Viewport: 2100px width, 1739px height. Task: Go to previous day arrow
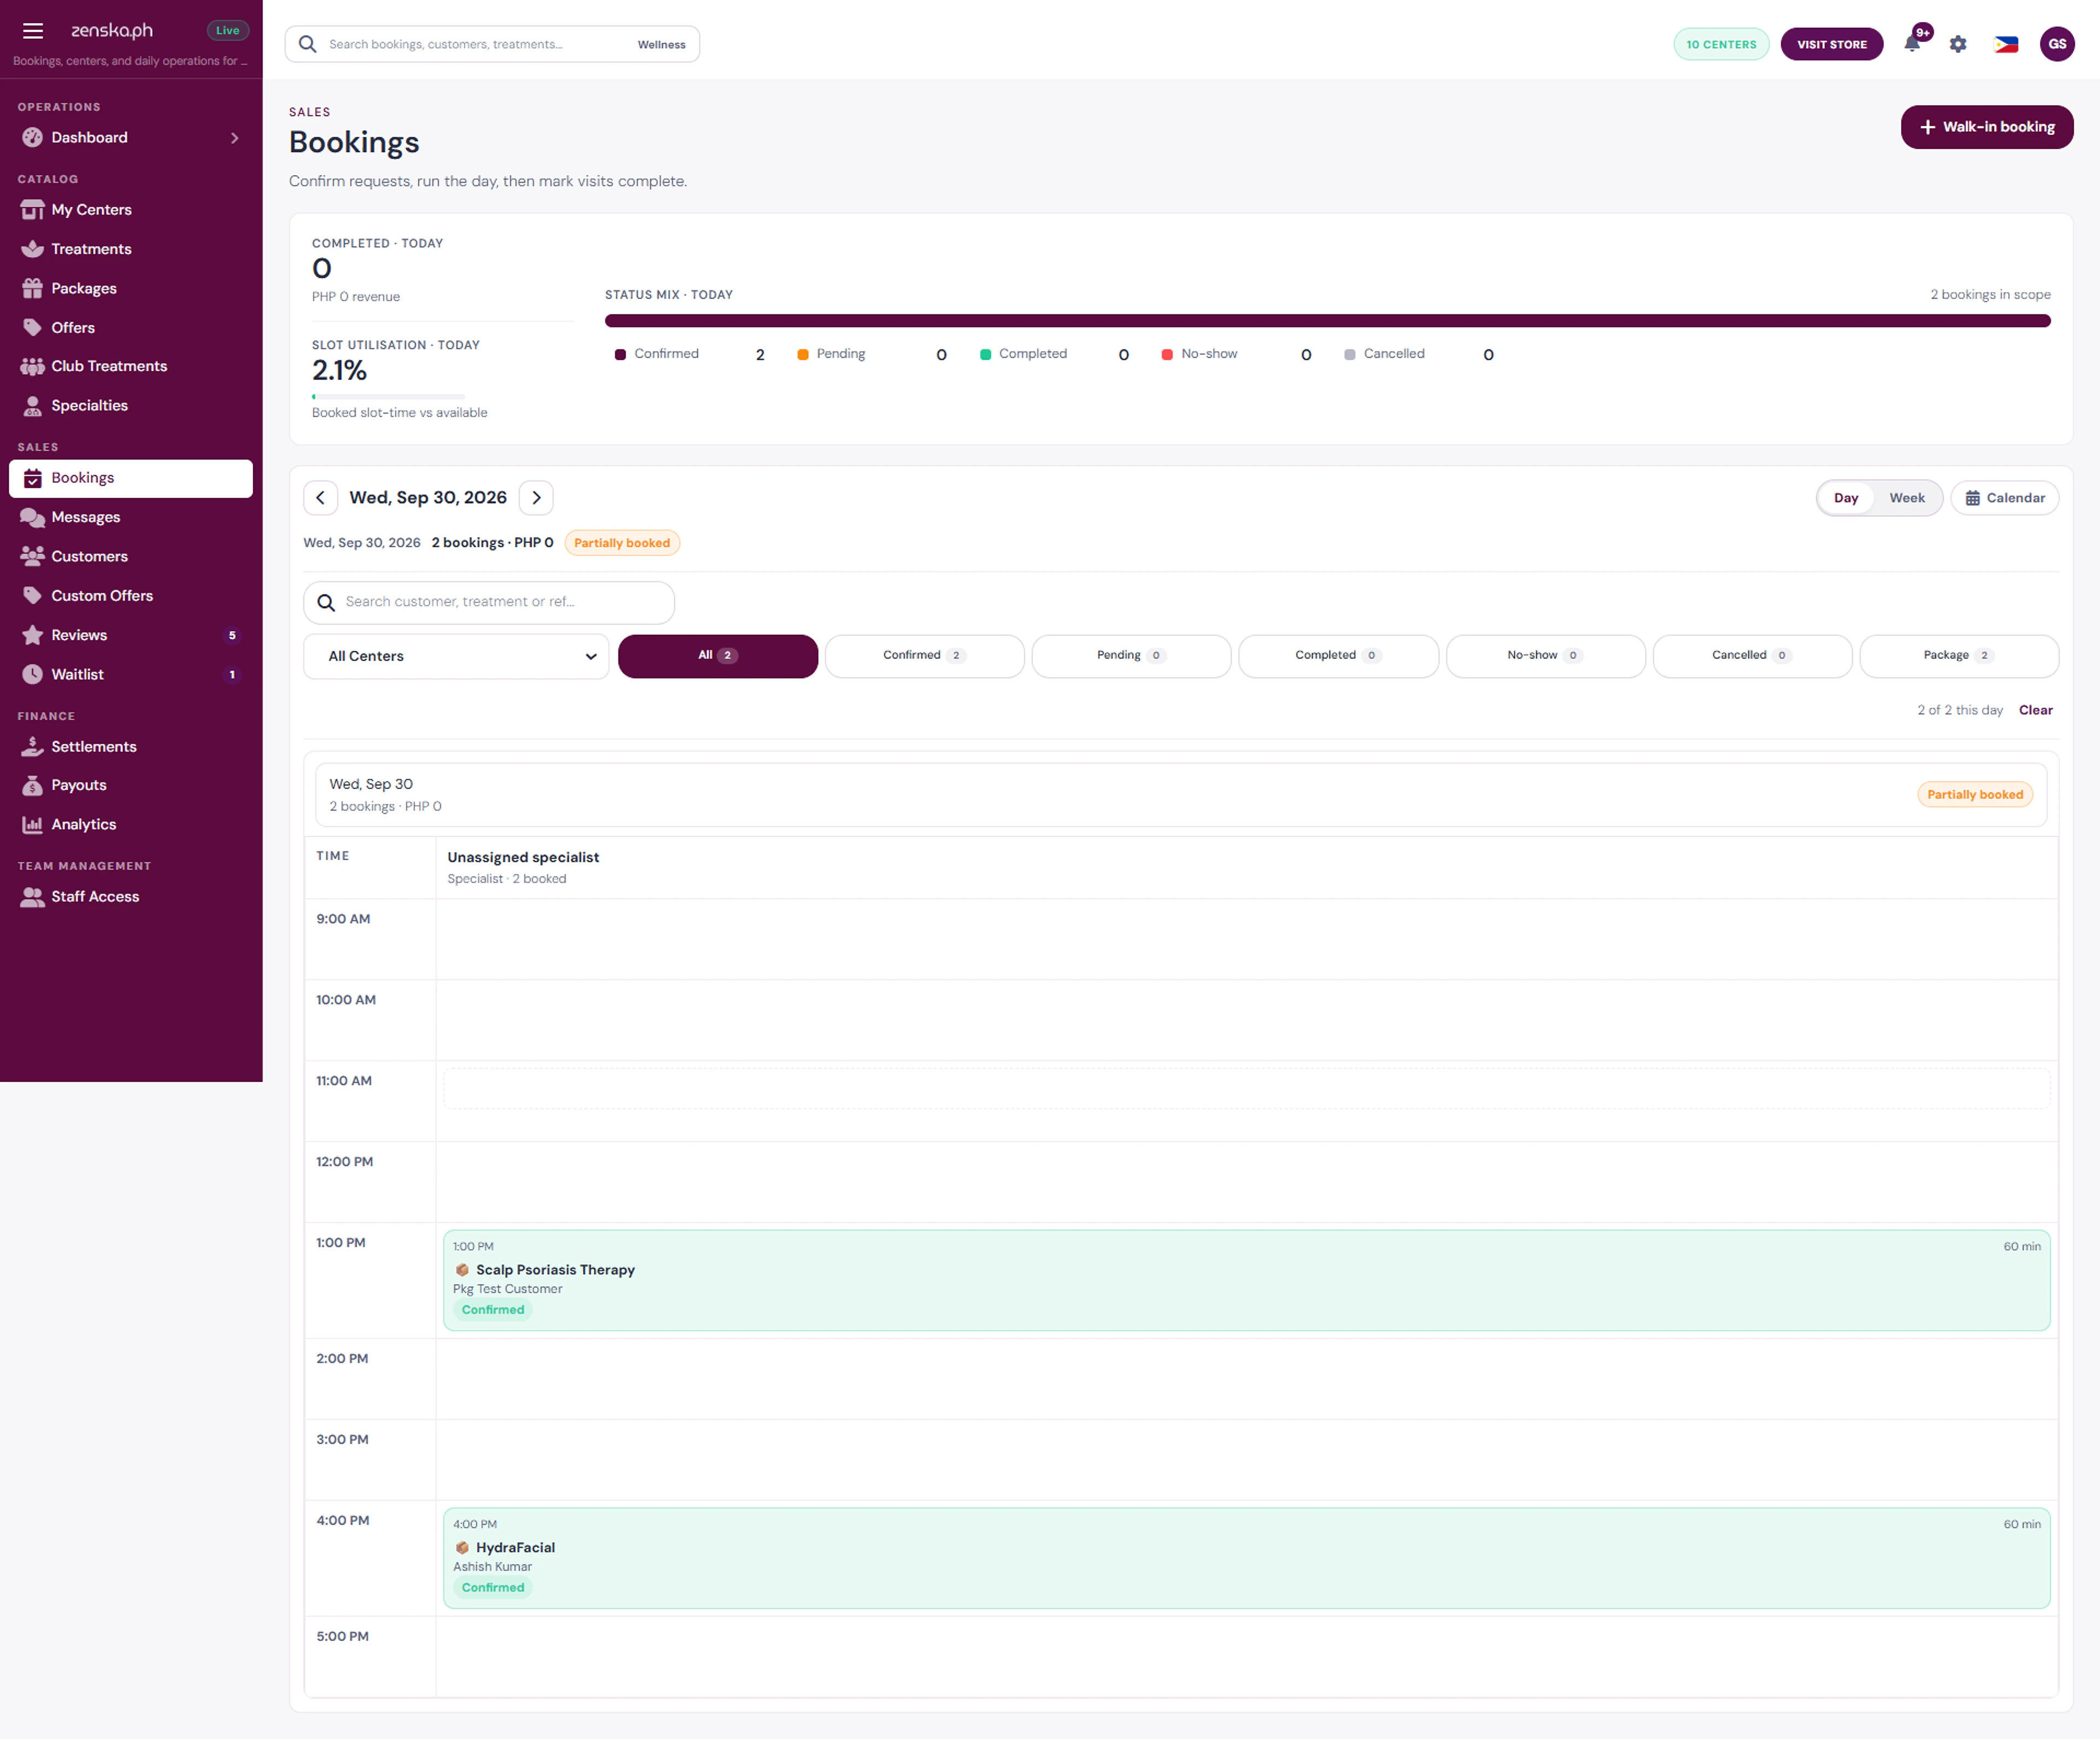point(320,498)
